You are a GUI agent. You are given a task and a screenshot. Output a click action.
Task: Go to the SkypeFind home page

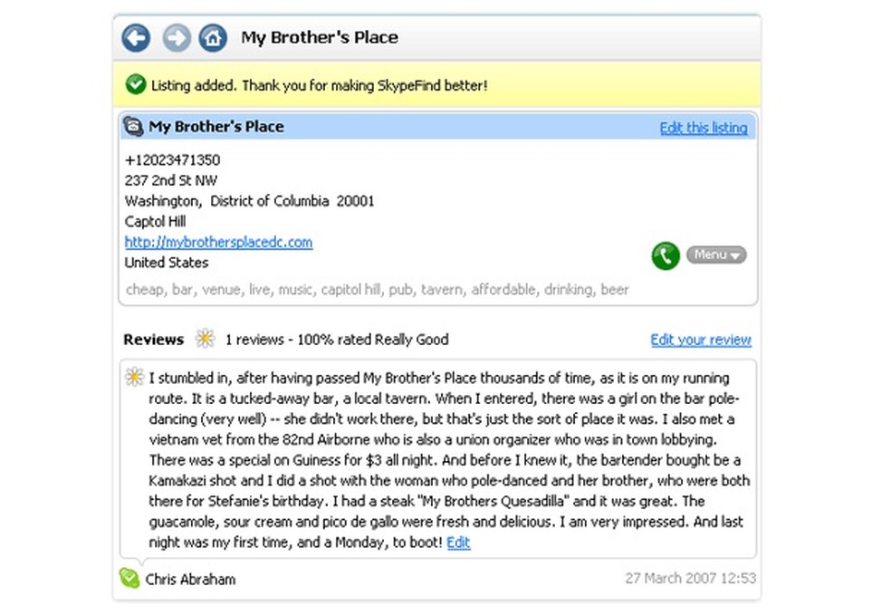(x=213, y=38)
